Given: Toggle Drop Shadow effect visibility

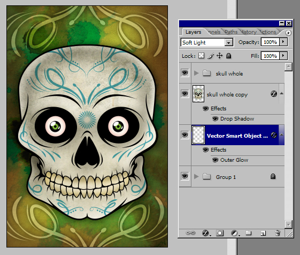Looking at the screenshot, I should (215, 119).
